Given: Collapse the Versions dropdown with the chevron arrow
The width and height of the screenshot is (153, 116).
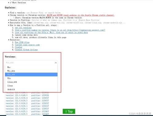Looking at the screenshot, I should (56, 63).
